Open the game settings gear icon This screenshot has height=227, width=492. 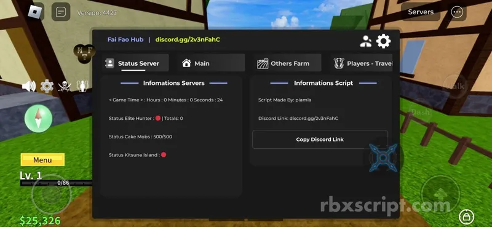[x=47, y=86]
